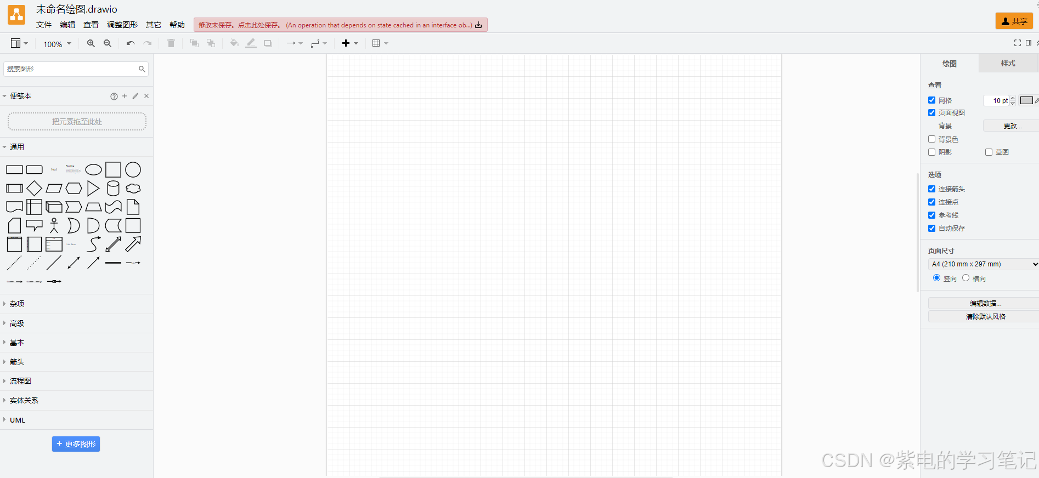
Task: Select the cloud shape in General palette
Action: pos(133,189)
